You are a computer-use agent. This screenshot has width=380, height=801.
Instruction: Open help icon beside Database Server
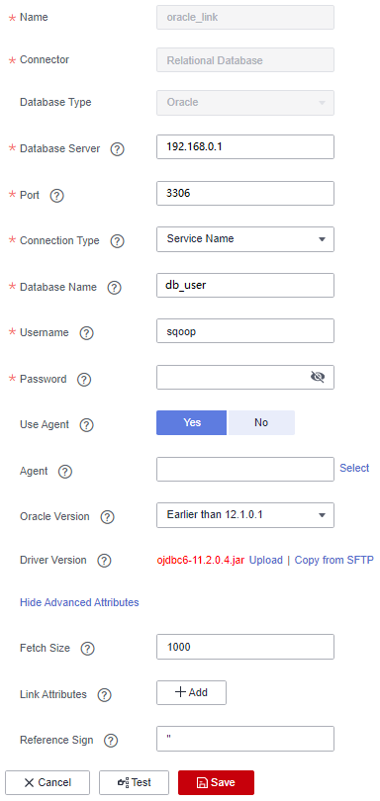coord(118,149)
